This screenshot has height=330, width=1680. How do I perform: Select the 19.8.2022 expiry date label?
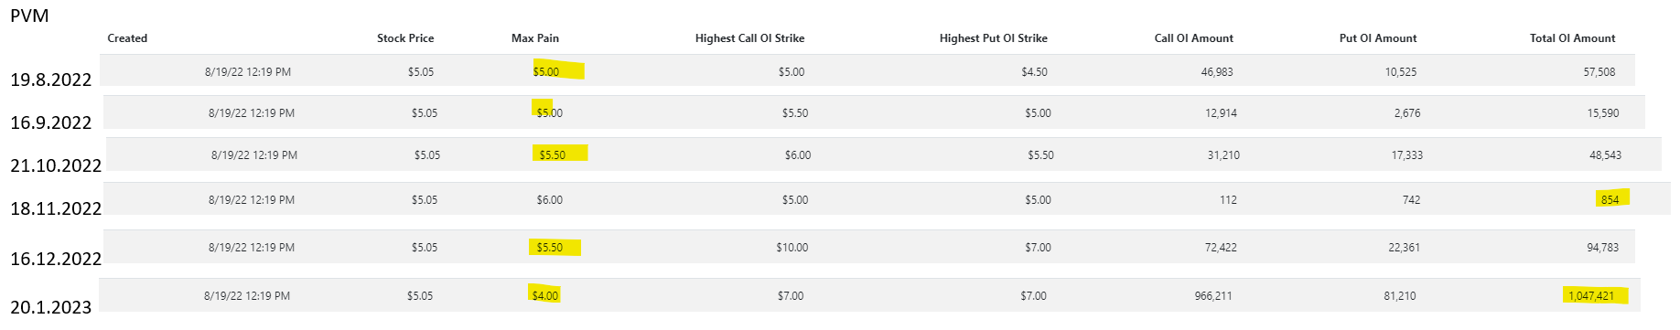point(51,80)
